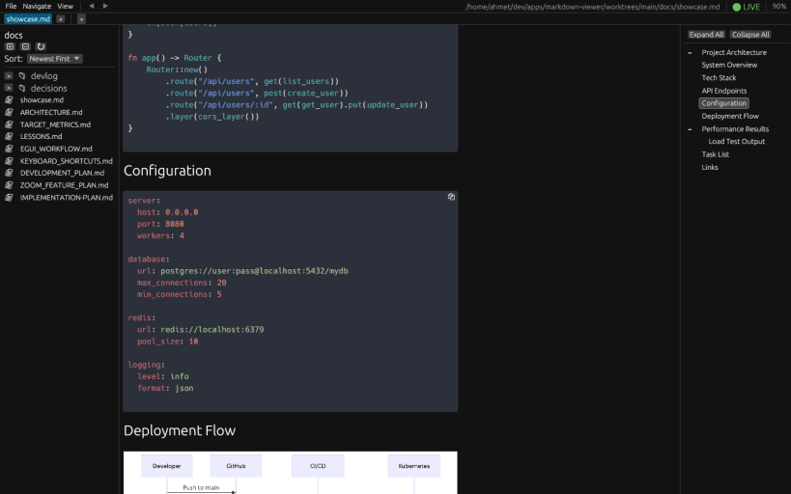Viewport: 791px width, 494px height.
Task: Click the file icon beside ARCHITECTURE.md
Action: [9, 112]
